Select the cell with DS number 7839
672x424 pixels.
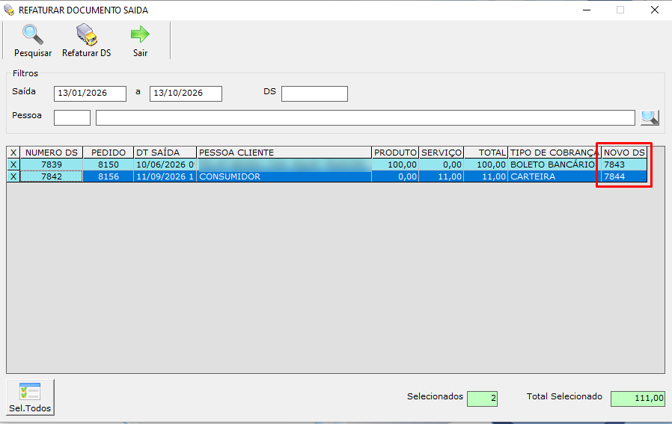click(x=52, y=165)
